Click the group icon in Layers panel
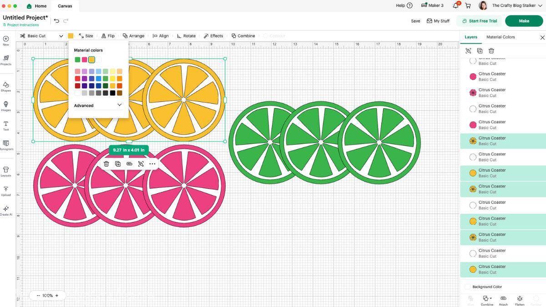The image size is (546, 307). 468,51
